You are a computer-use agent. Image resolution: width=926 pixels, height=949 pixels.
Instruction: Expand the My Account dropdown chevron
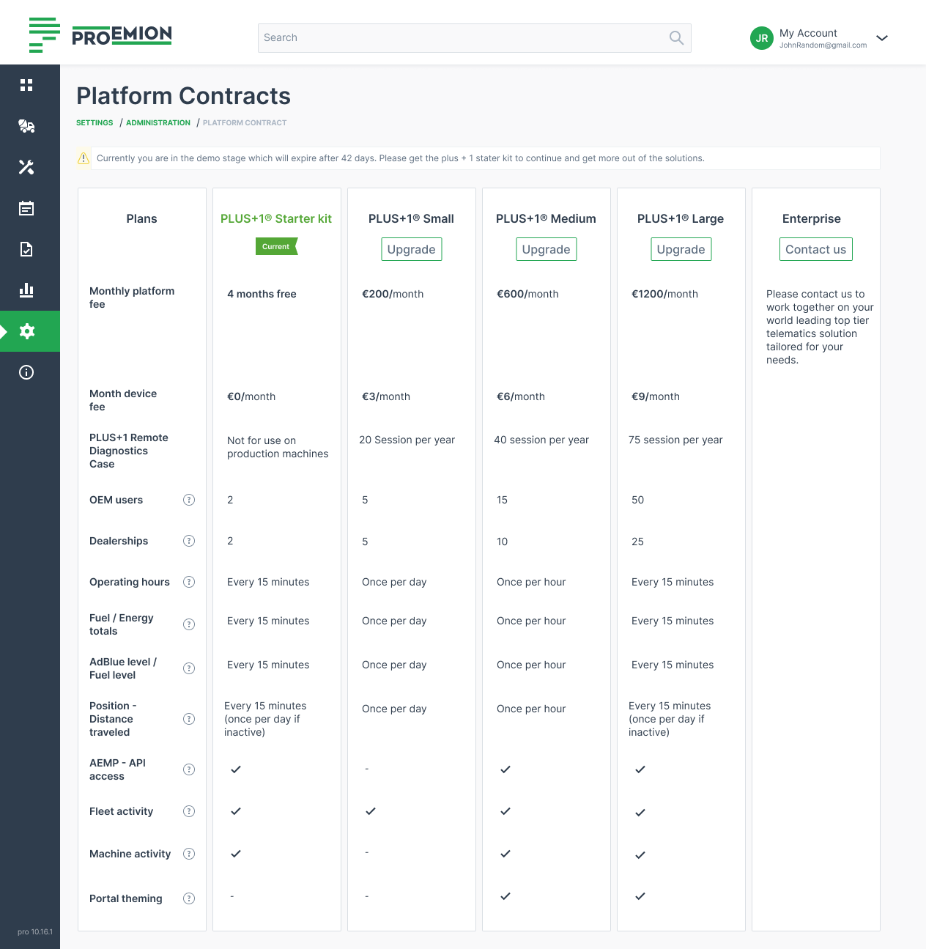[882, 38]
